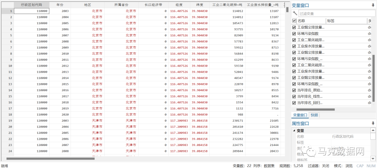The width and height of the screenshot is (377, 168).
Task: Click the cell with value 230171
Action: point(227,120)
